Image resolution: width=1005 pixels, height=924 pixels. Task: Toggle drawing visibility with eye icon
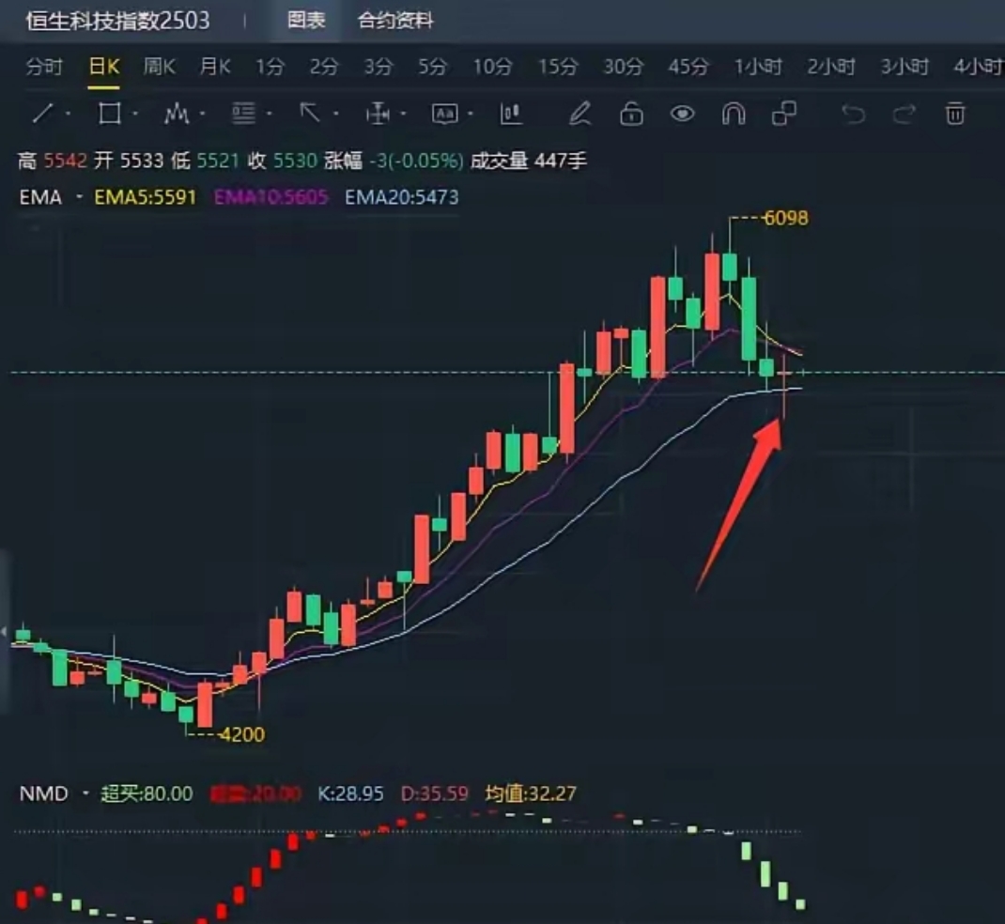point(683,114)
